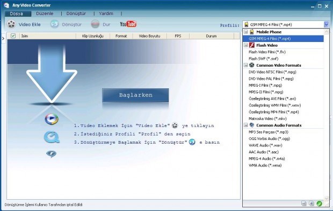Open the YouTube downloader logo button
This screenshot has width=333, height=211.
tap(128, 24)
